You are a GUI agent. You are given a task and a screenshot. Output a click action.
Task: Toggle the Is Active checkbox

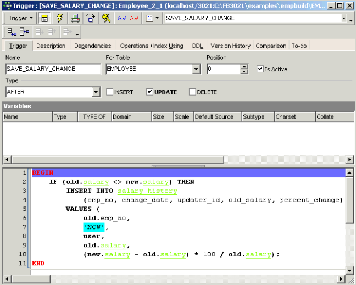260,69
